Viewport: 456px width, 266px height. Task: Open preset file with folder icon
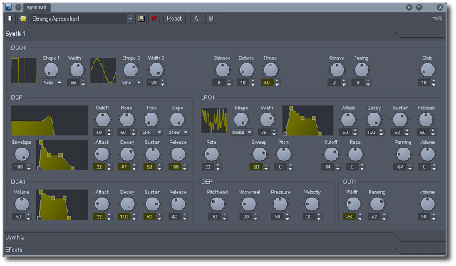point(23,19)
